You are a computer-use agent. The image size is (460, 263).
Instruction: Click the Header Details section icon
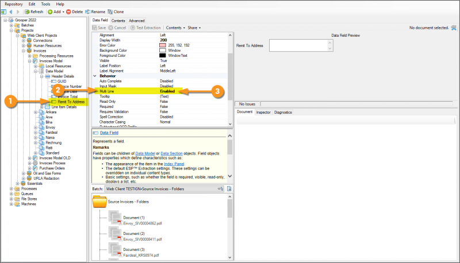click(48, 76)
